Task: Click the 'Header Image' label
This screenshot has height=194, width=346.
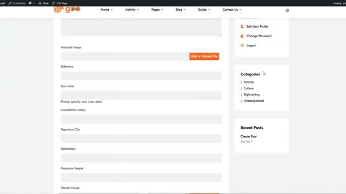Action: [70, 188]
